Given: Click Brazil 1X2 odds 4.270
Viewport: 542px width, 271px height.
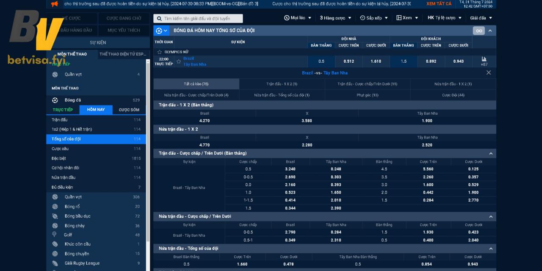Looking at the screenshot, I should [x=205, y=121].
